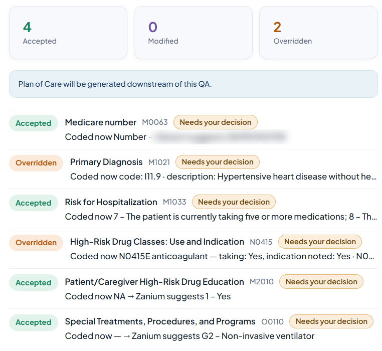Viewport: 382px width, 351px height.
Task: Click the G2 Non-invasive ventilator suggestion text
Action: click(189, 336)
